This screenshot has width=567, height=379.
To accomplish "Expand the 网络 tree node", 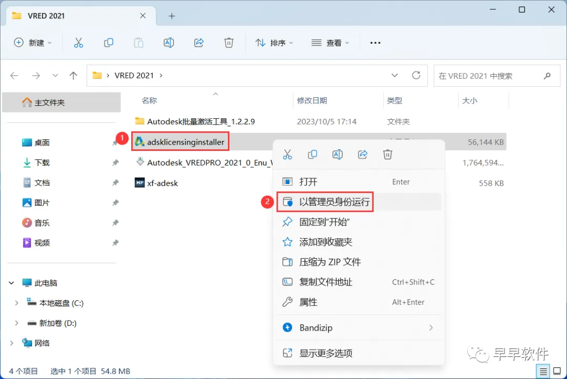I will tap(12, 343).
